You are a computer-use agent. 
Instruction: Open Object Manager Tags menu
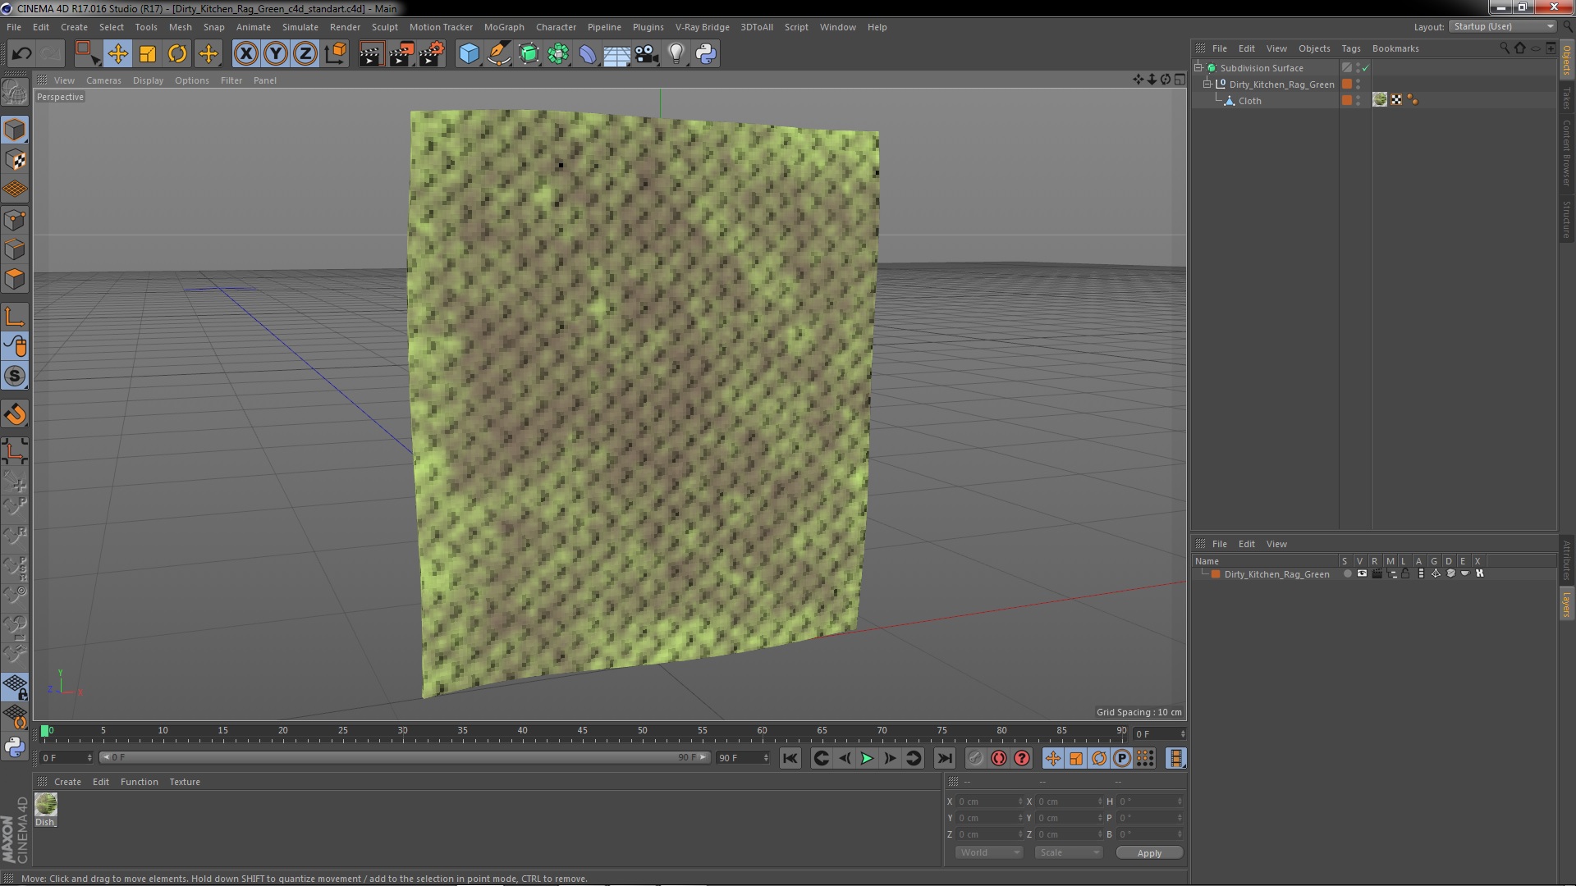[x=1350, y=48]
